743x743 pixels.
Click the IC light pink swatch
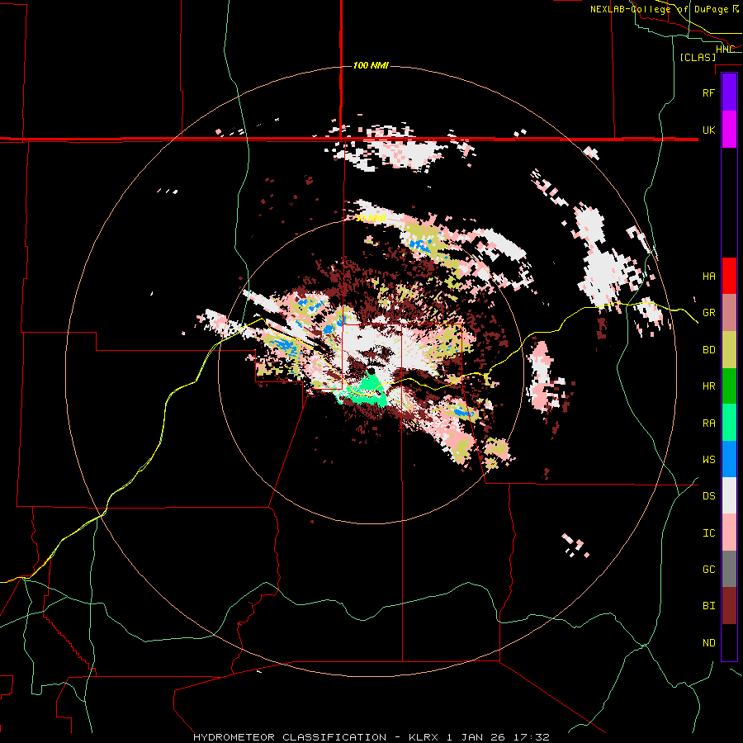[x=729, y=532]
